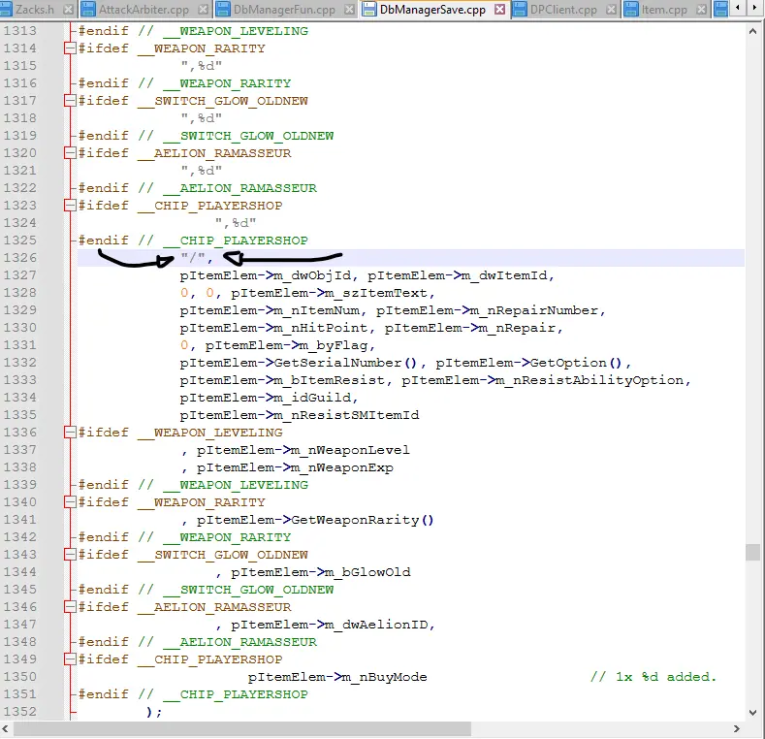Click line number 1313 in the margin
The height and width of the screenshot is (739, 765).
[20, 31]
